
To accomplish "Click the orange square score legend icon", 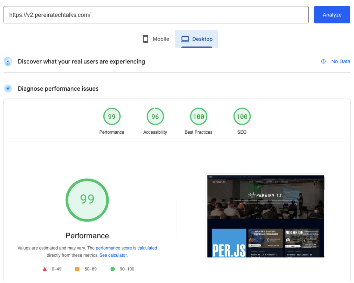I will click(77, 269).
